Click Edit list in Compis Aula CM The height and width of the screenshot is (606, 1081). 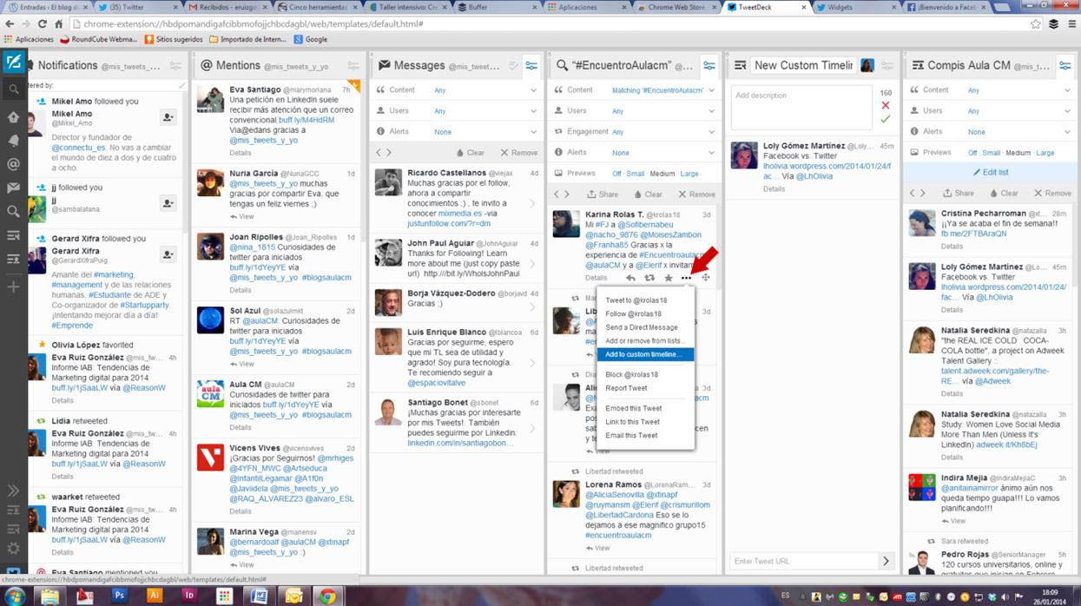[990, 173]
